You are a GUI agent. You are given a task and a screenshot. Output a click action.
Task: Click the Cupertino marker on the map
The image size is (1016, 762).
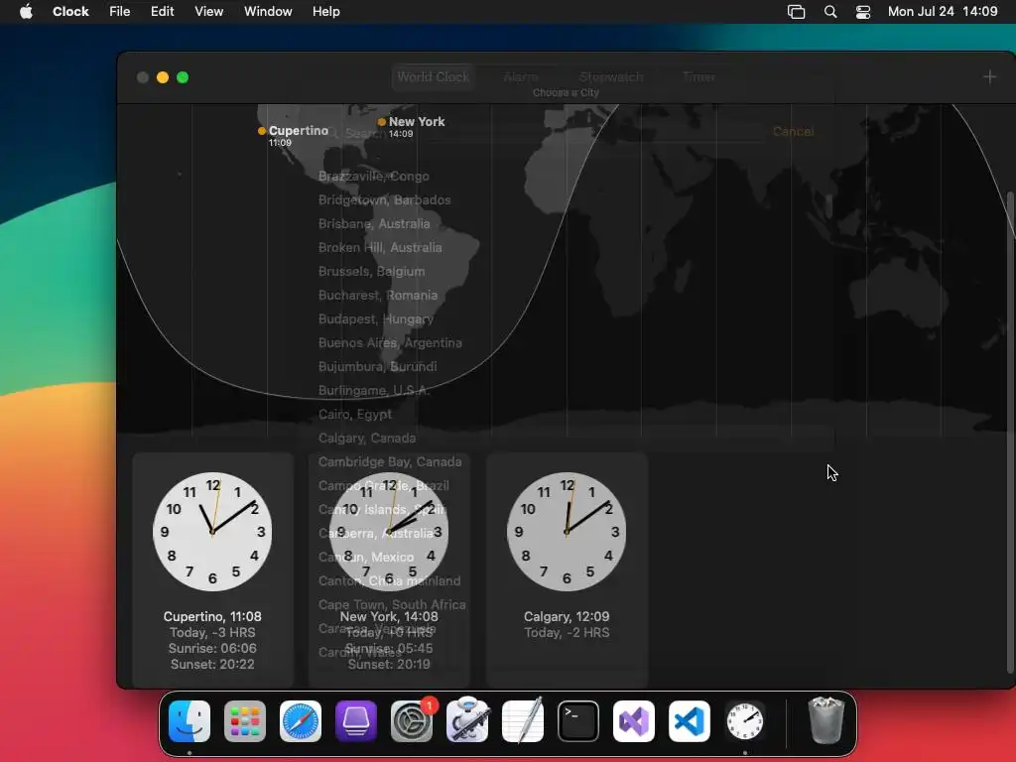tap(262, 131)
